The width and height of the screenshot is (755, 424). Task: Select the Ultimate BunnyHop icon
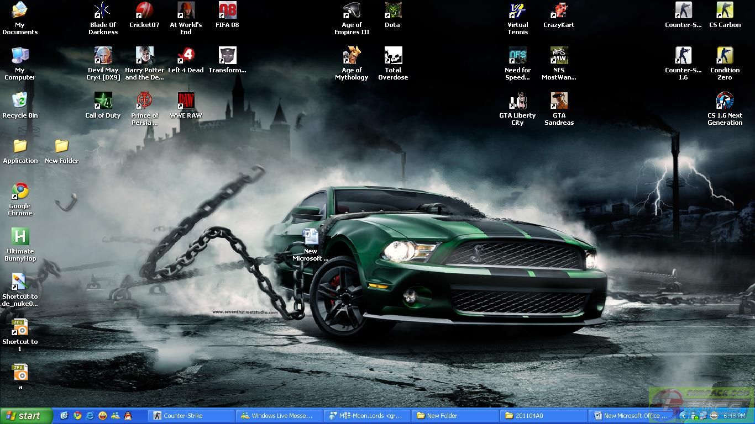point(20,237)
